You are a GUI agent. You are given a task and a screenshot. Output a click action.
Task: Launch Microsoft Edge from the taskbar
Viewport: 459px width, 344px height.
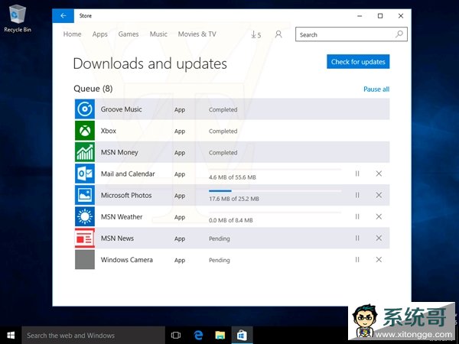pos(198,336)
